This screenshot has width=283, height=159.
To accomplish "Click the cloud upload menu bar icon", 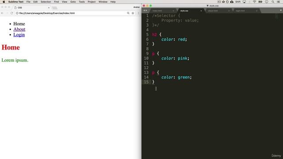I will click(x=232, y=2).
